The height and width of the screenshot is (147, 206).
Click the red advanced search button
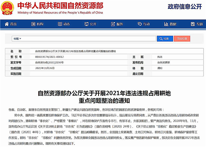click(x=182, y=39)
